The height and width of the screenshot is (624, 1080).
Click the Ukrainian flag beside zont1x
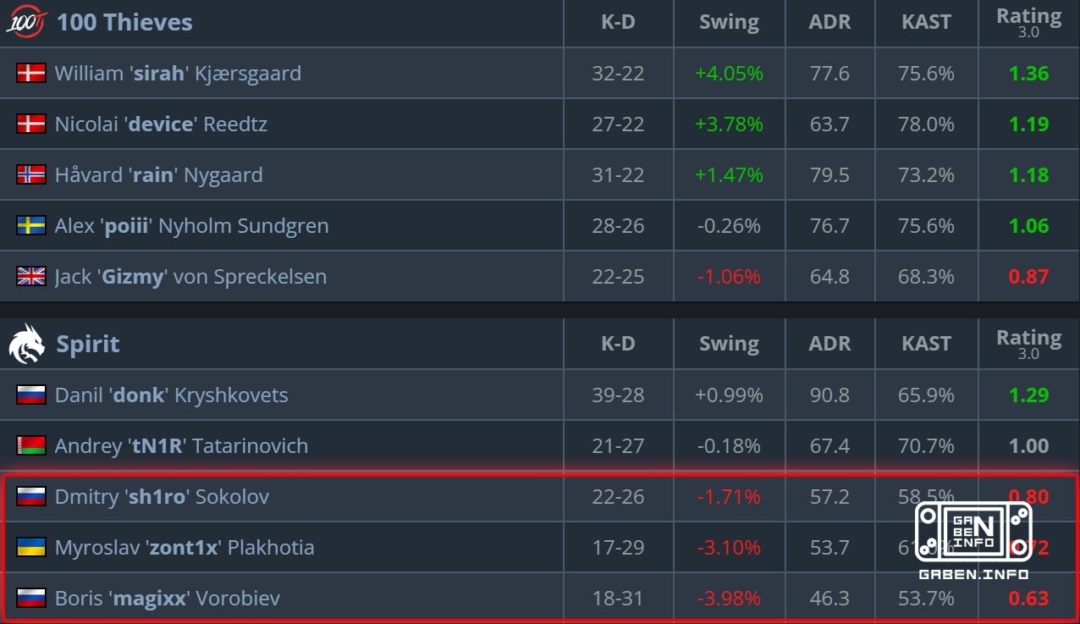click(x=31, y=547)
